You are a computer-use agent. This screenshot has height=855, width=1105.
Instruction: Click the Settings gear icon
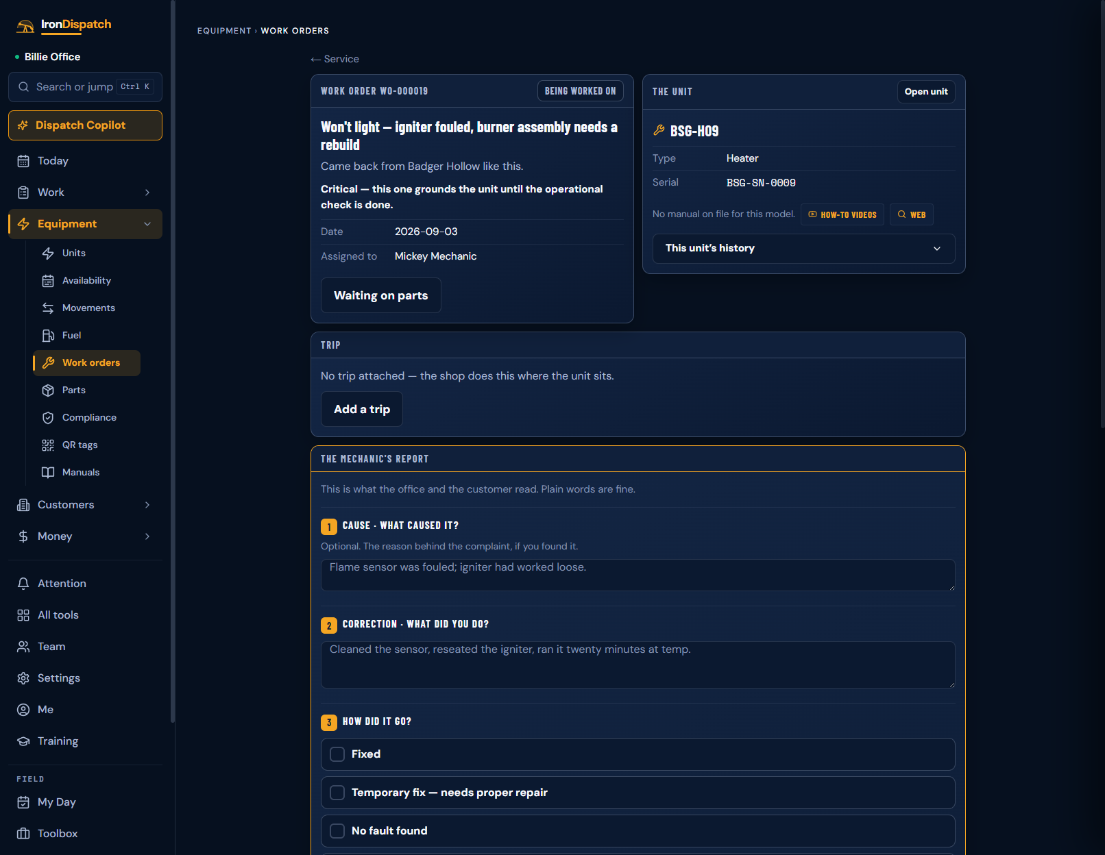pos(23,678)
